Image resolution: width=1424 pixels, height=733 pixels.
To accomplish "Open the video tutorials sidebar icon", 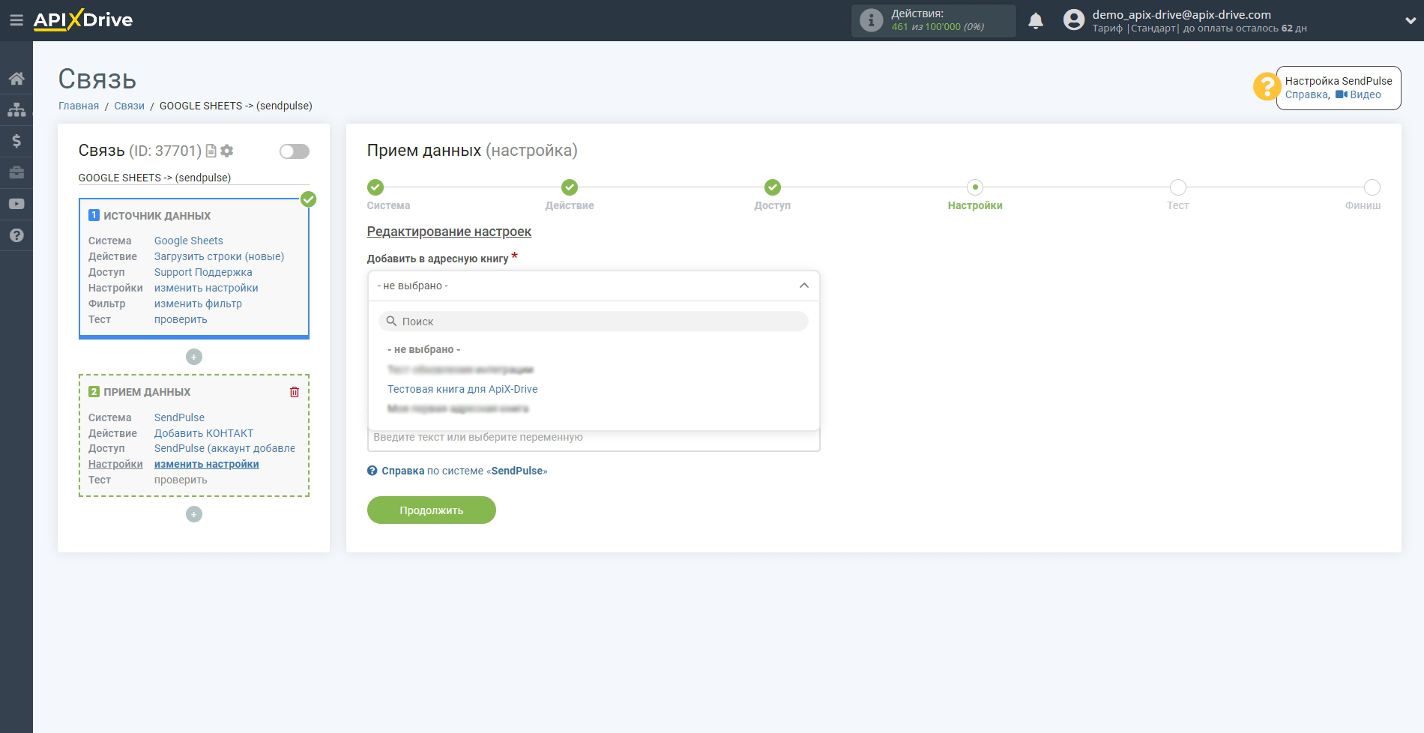I will click(16, 204).
